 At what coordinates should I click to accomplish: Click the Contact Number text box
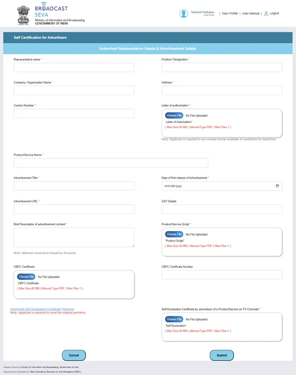74,113
